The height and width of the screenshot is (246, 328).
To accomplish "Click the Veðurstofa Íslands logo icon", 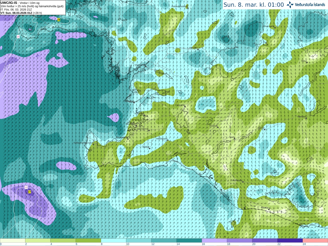I will [290, 5].
